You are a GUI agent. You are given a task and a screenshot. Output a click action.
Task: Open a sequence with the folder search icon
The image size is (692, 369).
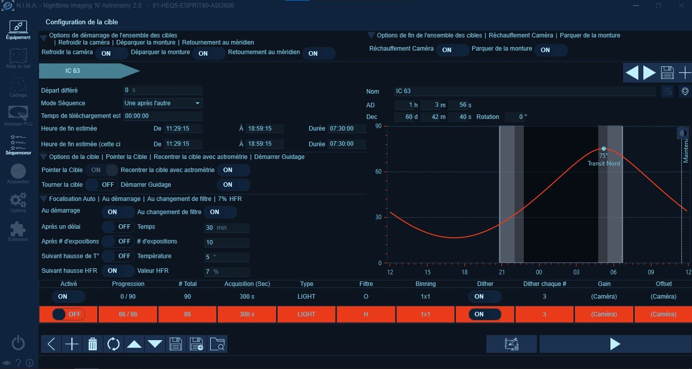[217, 344]
